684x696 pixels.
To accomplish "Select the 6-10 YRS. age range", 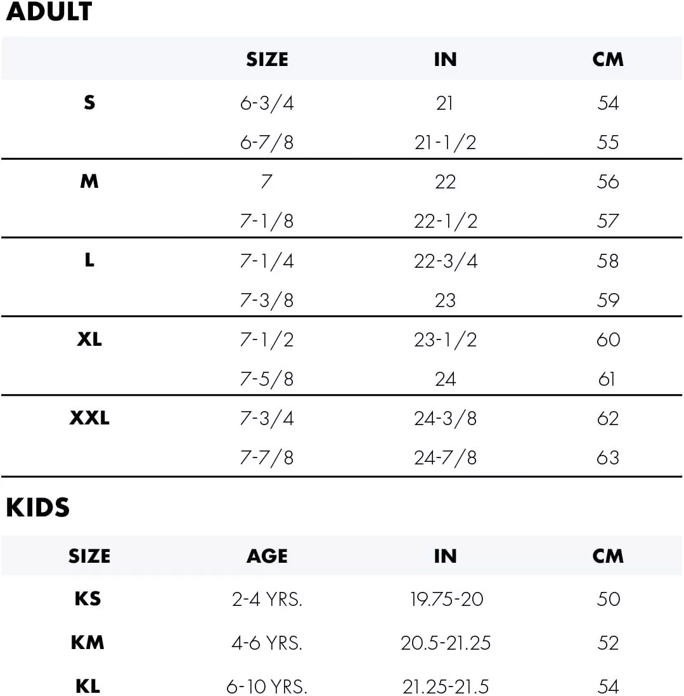I will pos(267,686).
